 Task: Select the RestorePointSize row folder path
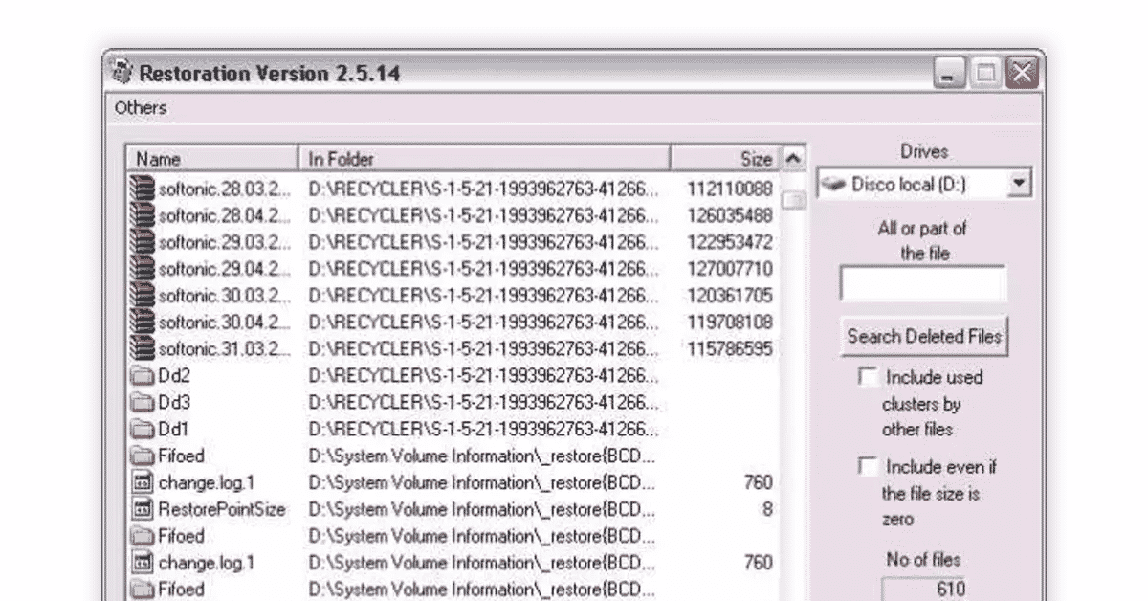[x=482, y=509]
